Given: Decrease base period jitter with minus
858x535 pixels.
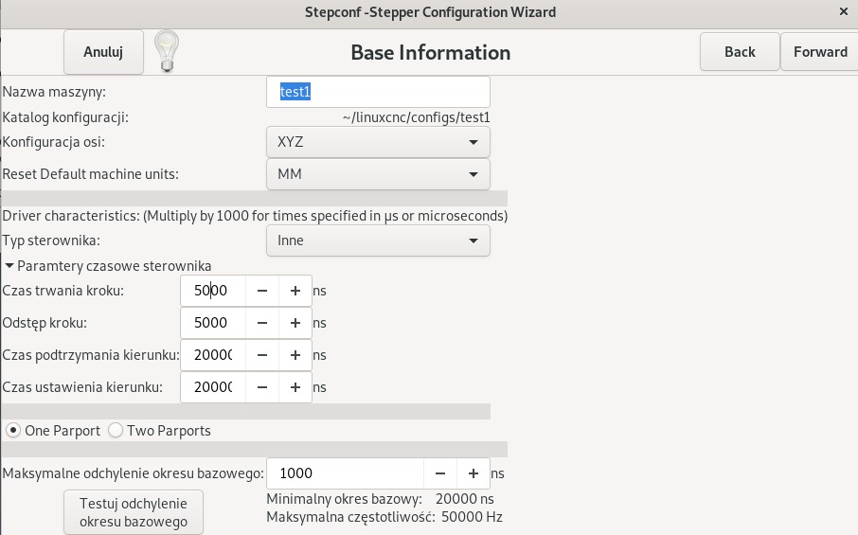Looking at the screenshot, I should tap(440, 473).
